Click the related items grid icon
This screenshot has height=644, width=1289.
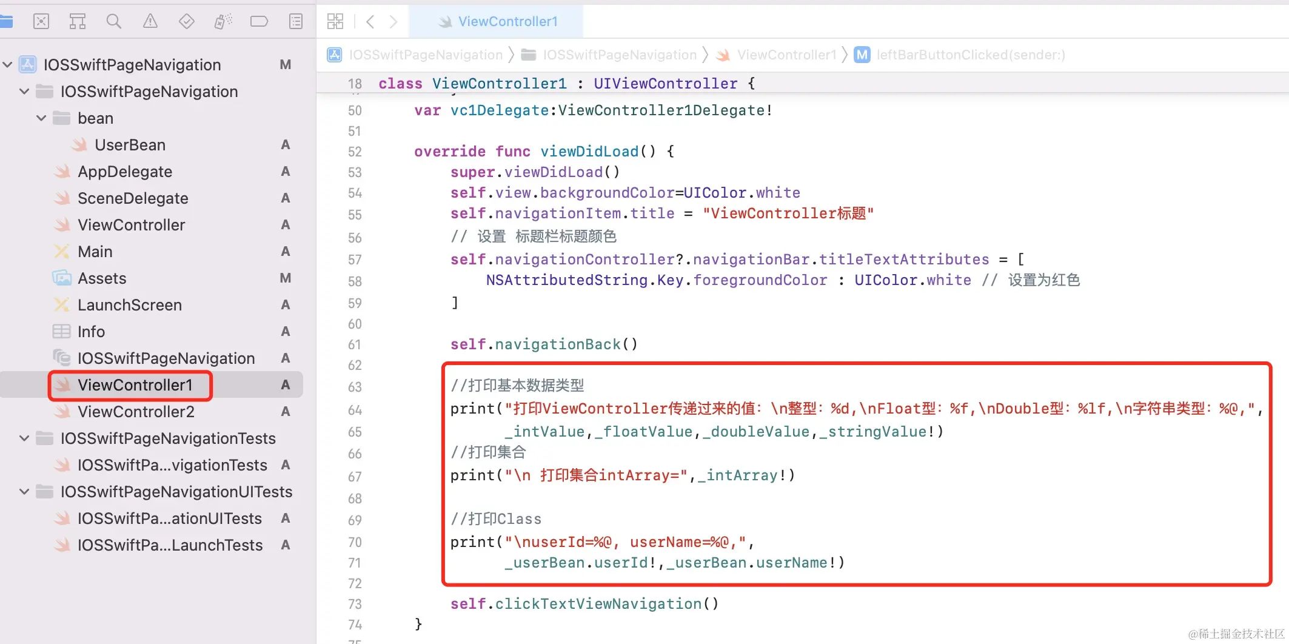(335, 22)
